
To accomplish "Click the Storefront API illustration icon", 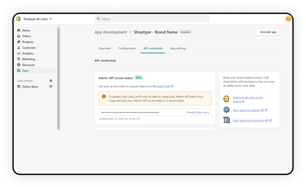I will (x=227, y=120).
